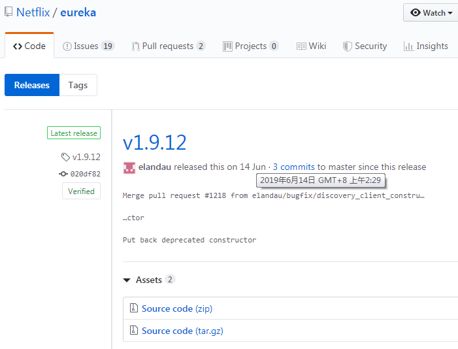Click the date tooltip 2019年6月14日

pos(320,180)
